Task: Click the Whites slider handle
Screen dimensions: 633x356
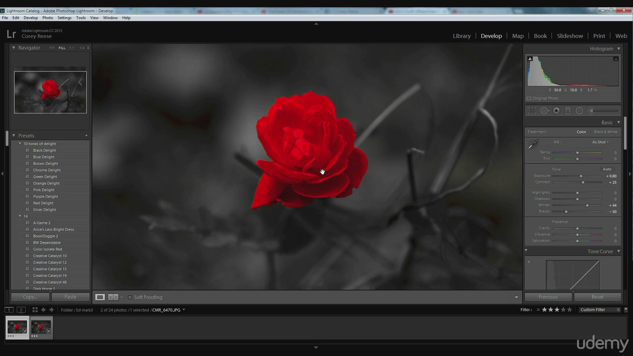Action: tap(587, 205)
